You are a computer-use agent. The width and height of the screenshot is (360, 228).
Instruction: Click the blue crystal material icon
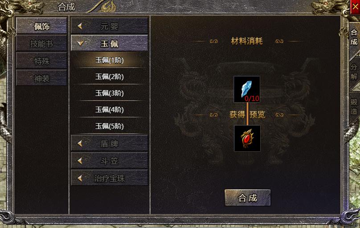tap(247, 89)
